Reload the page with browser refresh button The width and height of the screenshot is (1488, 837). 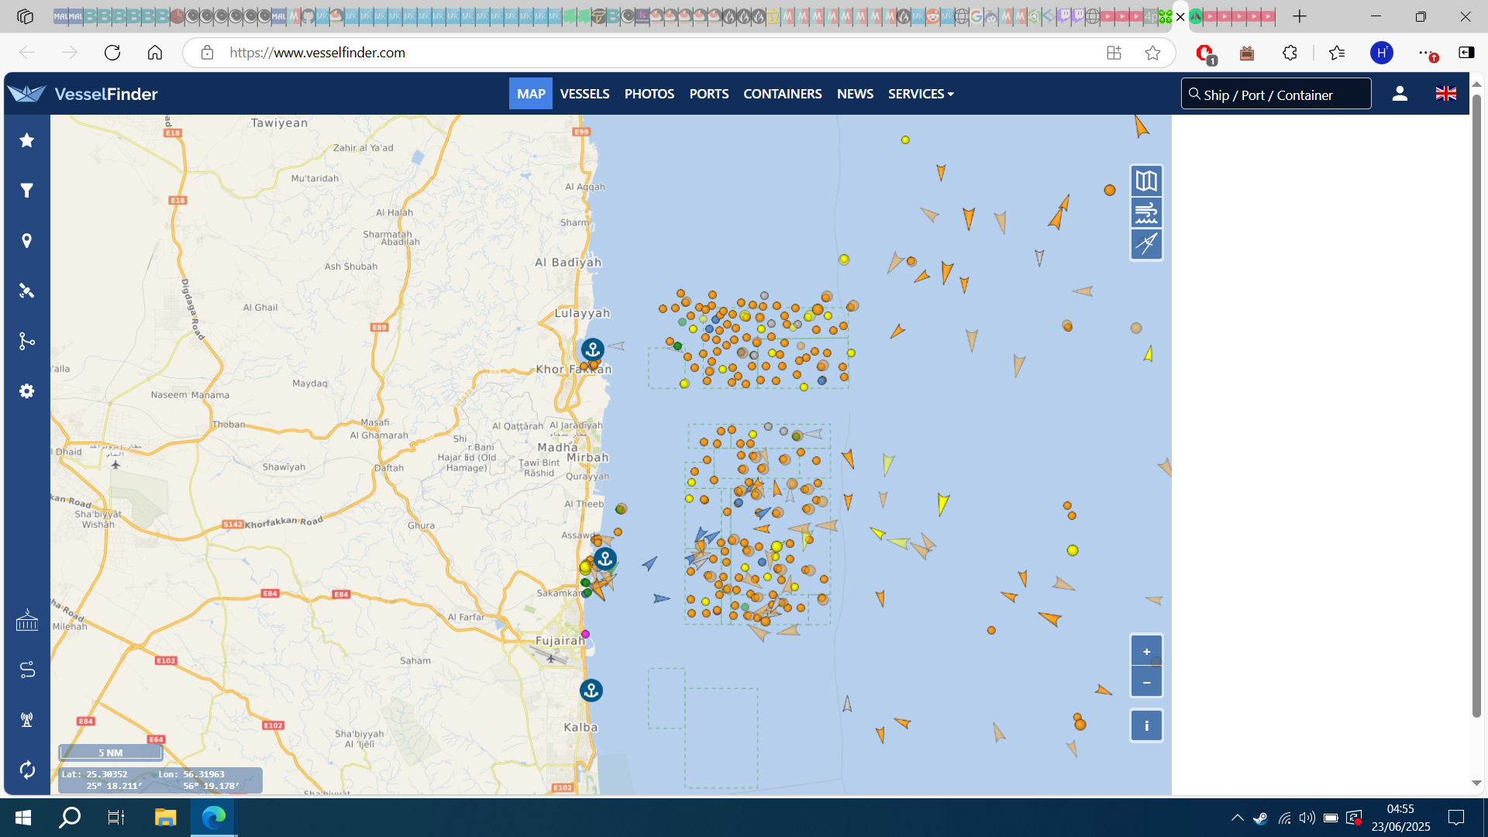click(112, 53)
